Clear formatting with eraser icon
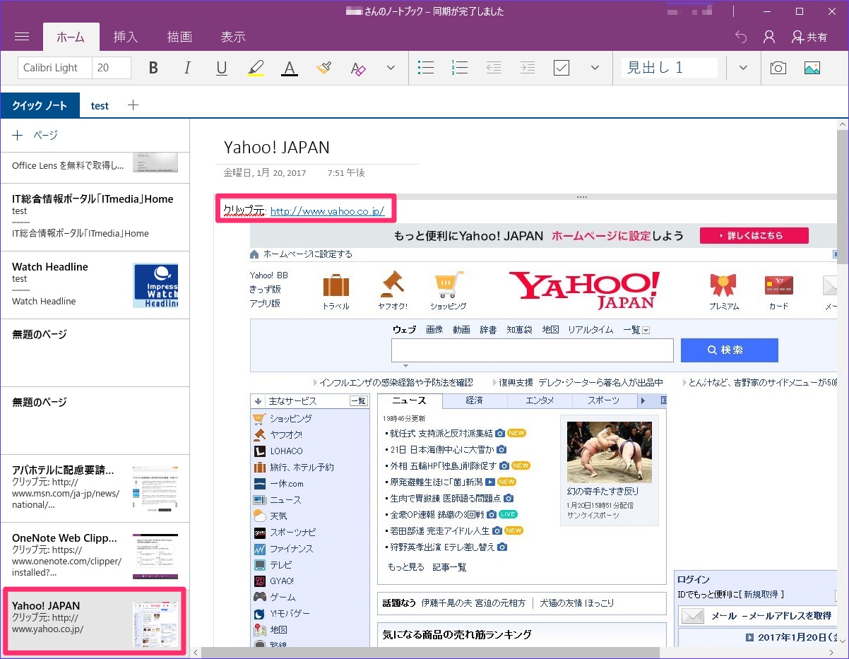 coord(358,68)
